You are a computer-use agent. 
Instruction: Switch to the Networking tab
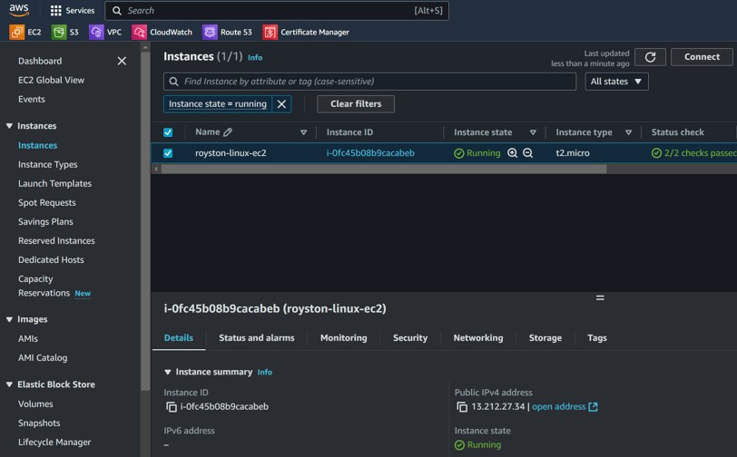pyautogui.click(x=478, y=337)
